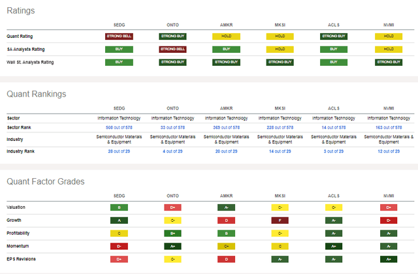Click the Quant Rankings section heading
This screenshot has height=274, width=418.
(x=37, y=94)
